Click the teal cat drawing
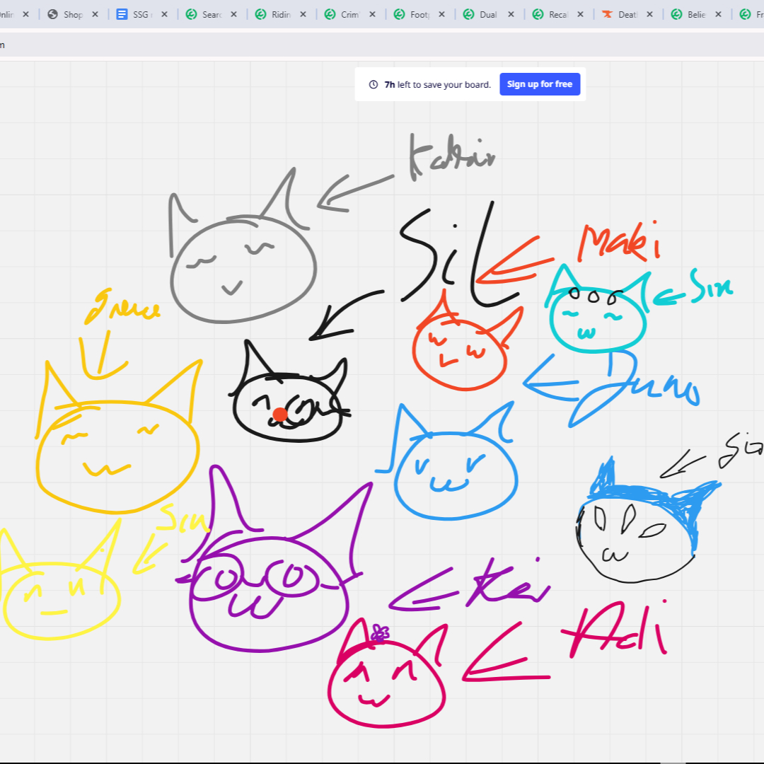 click(598, 318)
